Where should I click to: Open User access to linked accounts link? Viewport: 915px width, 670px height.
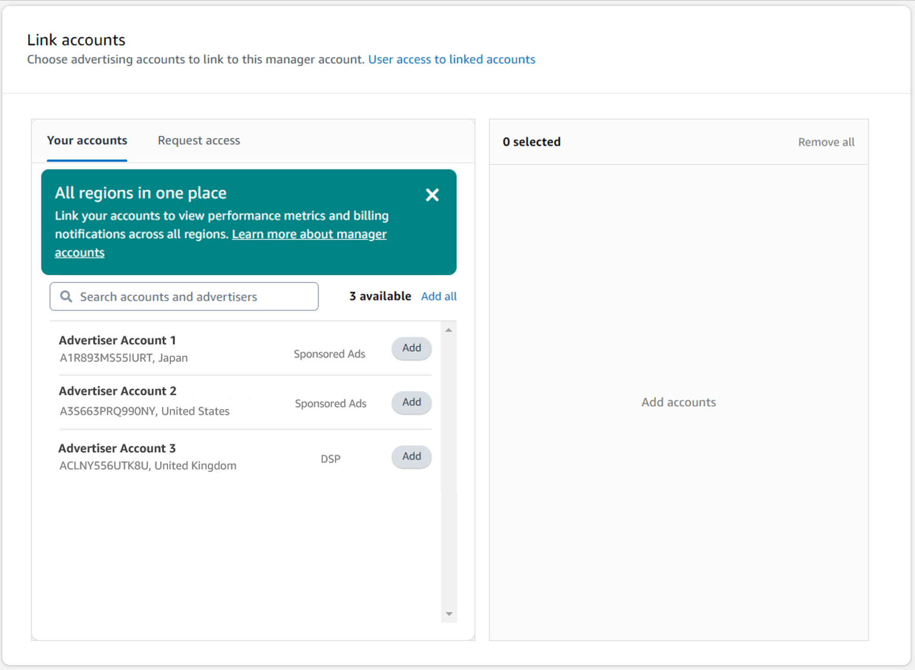452,59
